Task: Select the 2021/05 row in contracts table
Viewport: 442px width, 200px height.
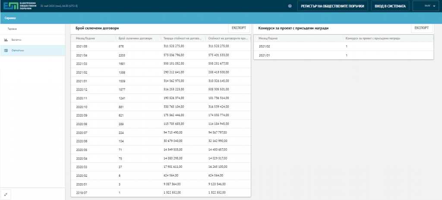Action: [160, 46]
